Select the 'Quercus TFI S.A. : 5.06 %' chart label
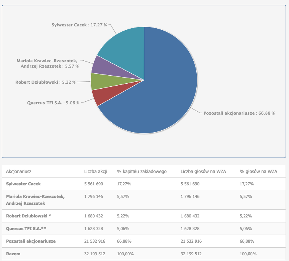289x261 pixels. click(x=53, y=103)
